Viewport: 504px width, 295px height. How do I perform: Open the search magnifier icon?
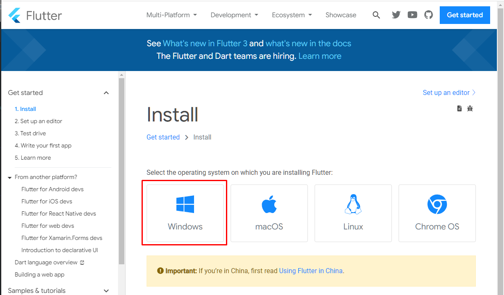click(376, 15)
